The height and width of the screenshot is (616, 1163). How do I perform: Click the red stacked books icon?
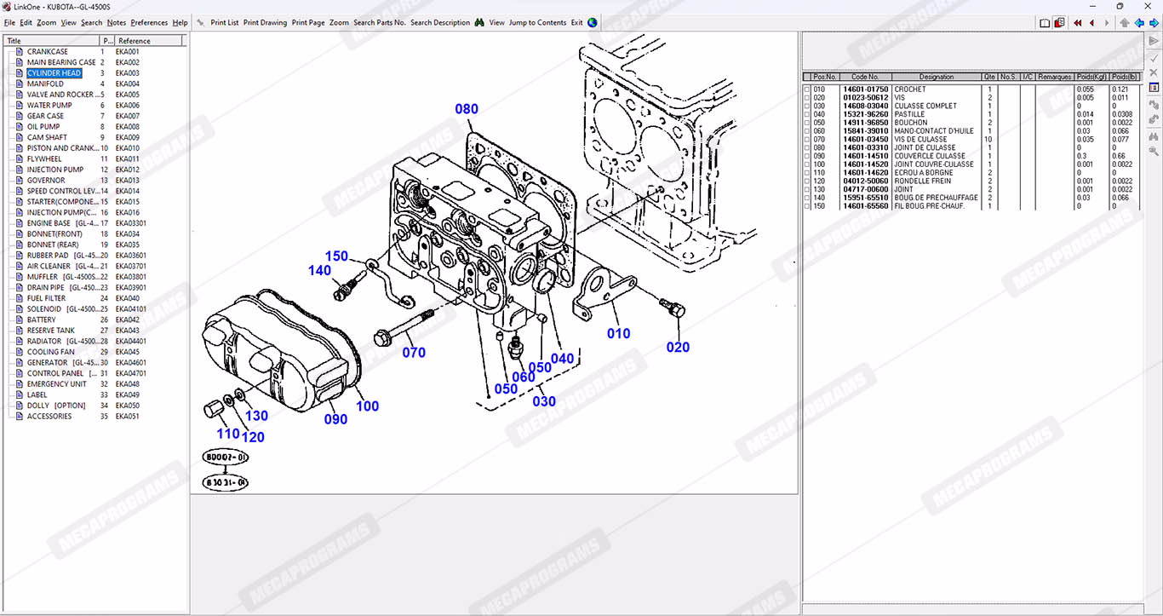point(1059,23)
